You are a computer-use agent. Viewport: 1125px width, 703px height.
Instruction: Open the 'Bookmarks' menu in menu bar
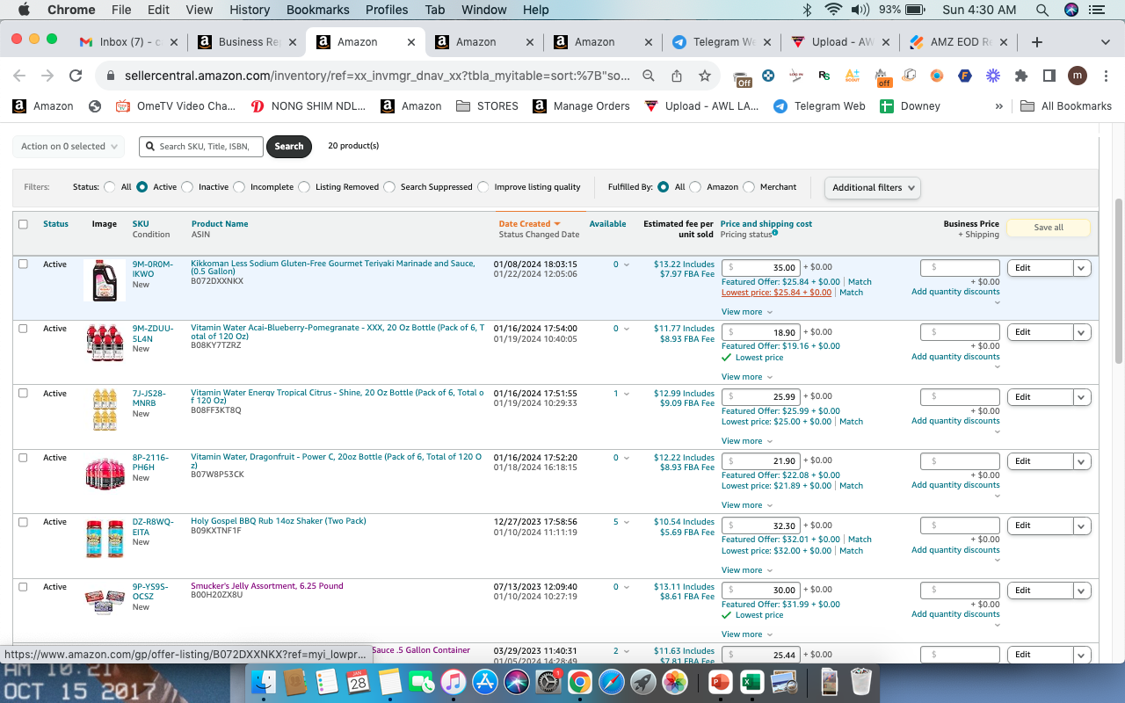[318, 10]
